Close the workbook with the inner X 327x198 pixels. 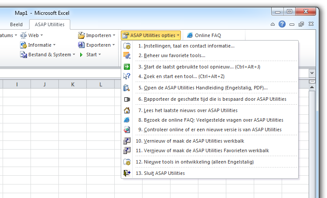[311, 24]
